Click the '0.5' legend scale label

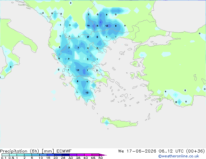pos(11,158)
